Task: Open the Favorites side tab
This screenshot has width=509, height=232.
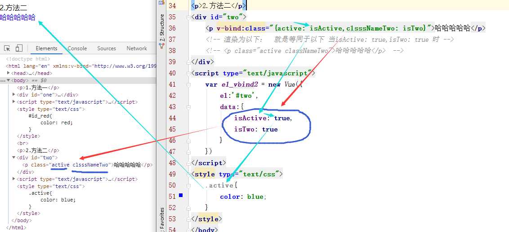Action: (162, 220)
